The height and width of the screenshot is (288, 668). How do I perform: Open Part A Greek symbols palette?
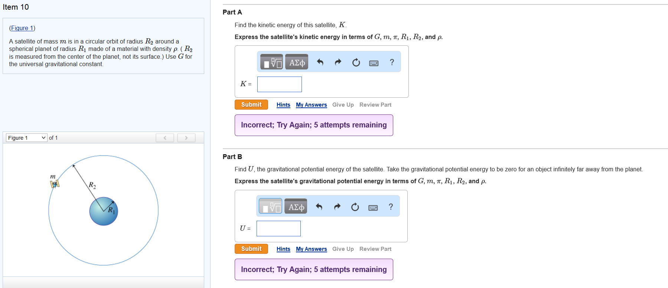click(x=297, y=62)
